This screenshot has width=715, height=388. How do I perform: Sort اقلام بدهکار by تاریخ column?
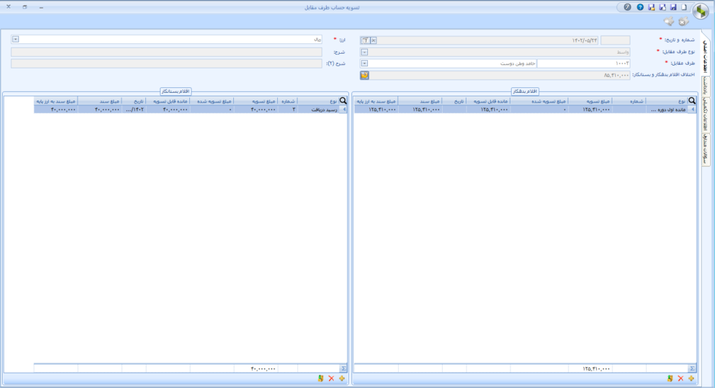pos(454,100)
